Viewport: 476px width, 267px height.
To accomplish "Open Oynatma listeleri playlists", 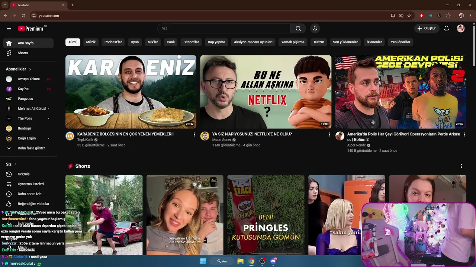I will (28, 184).
